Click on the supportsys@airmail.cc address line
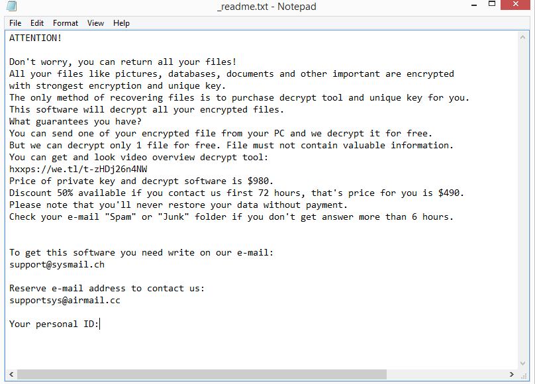Image resolution: width=535 pixels, height=384 pixels. pos(65,301)
